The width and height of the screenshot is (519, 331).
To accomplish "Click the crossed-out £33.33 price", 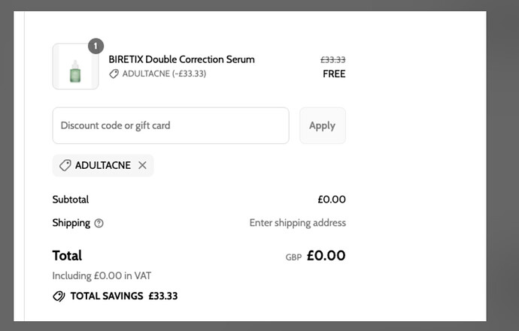I will pyautogui.click(x=332, y=59).
